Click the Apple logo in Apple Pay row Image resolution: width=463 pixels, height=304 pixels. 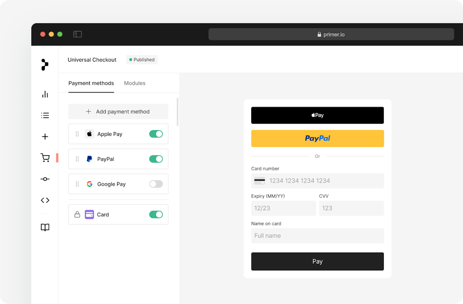90,134
